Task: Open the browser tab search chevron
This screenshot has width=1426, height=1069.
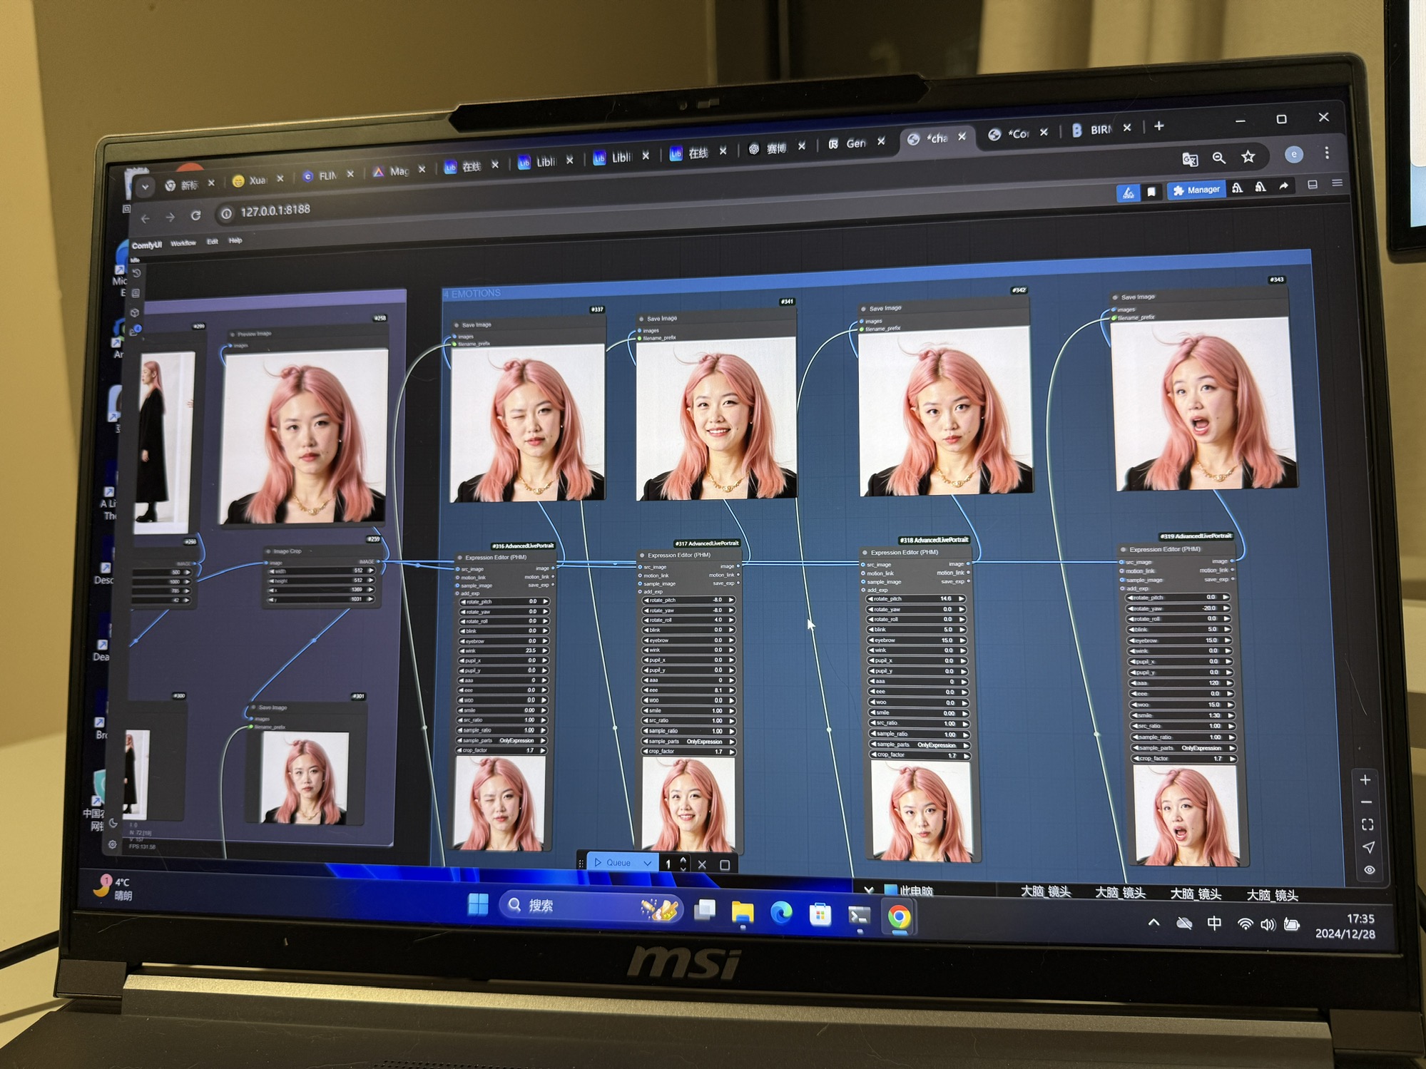Action: coord(145,187)
